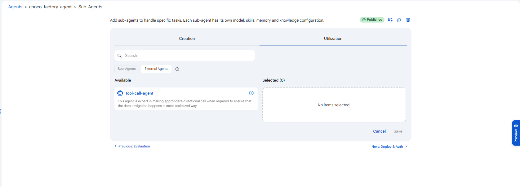Click the Cancel button
The height and width of the screenshot is (187, 520).
point(379,131)
